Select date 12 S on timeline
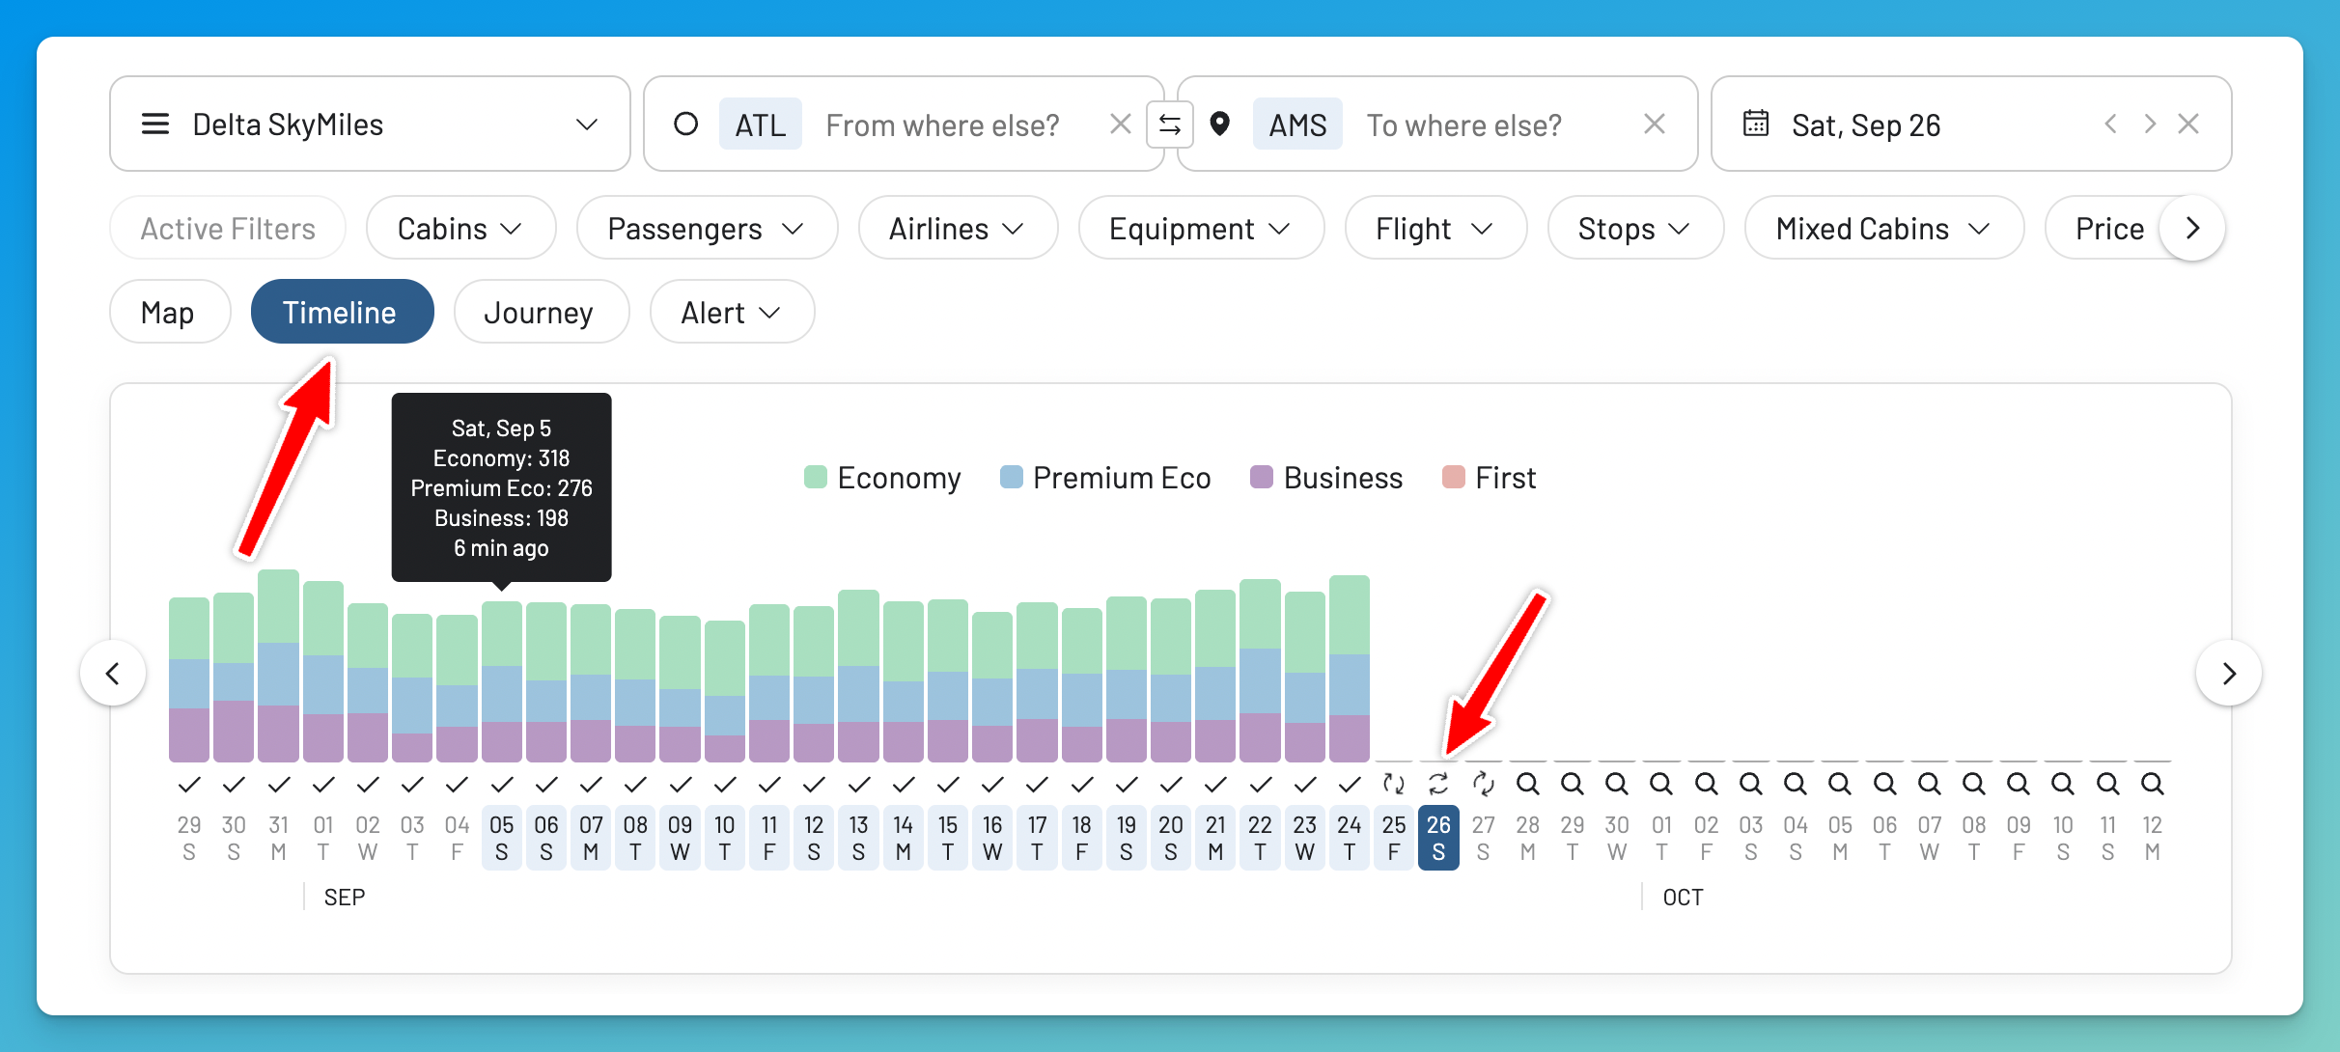2340x1052 pixels. pyautogui.click(x=814, y=838)
